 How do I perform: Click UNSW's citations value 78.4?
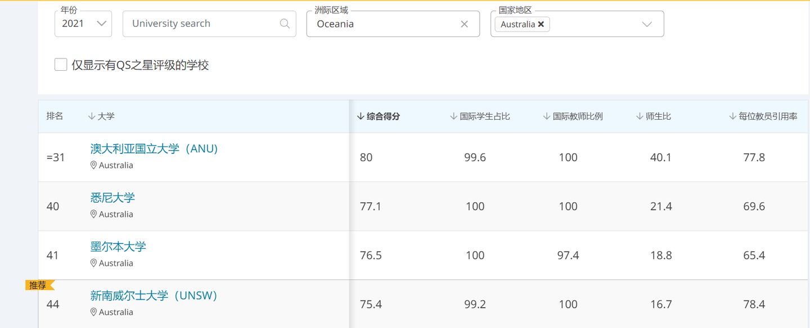pos(754,304)
